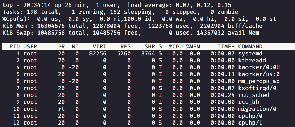Click the RES column header

(x=125, y=47)
